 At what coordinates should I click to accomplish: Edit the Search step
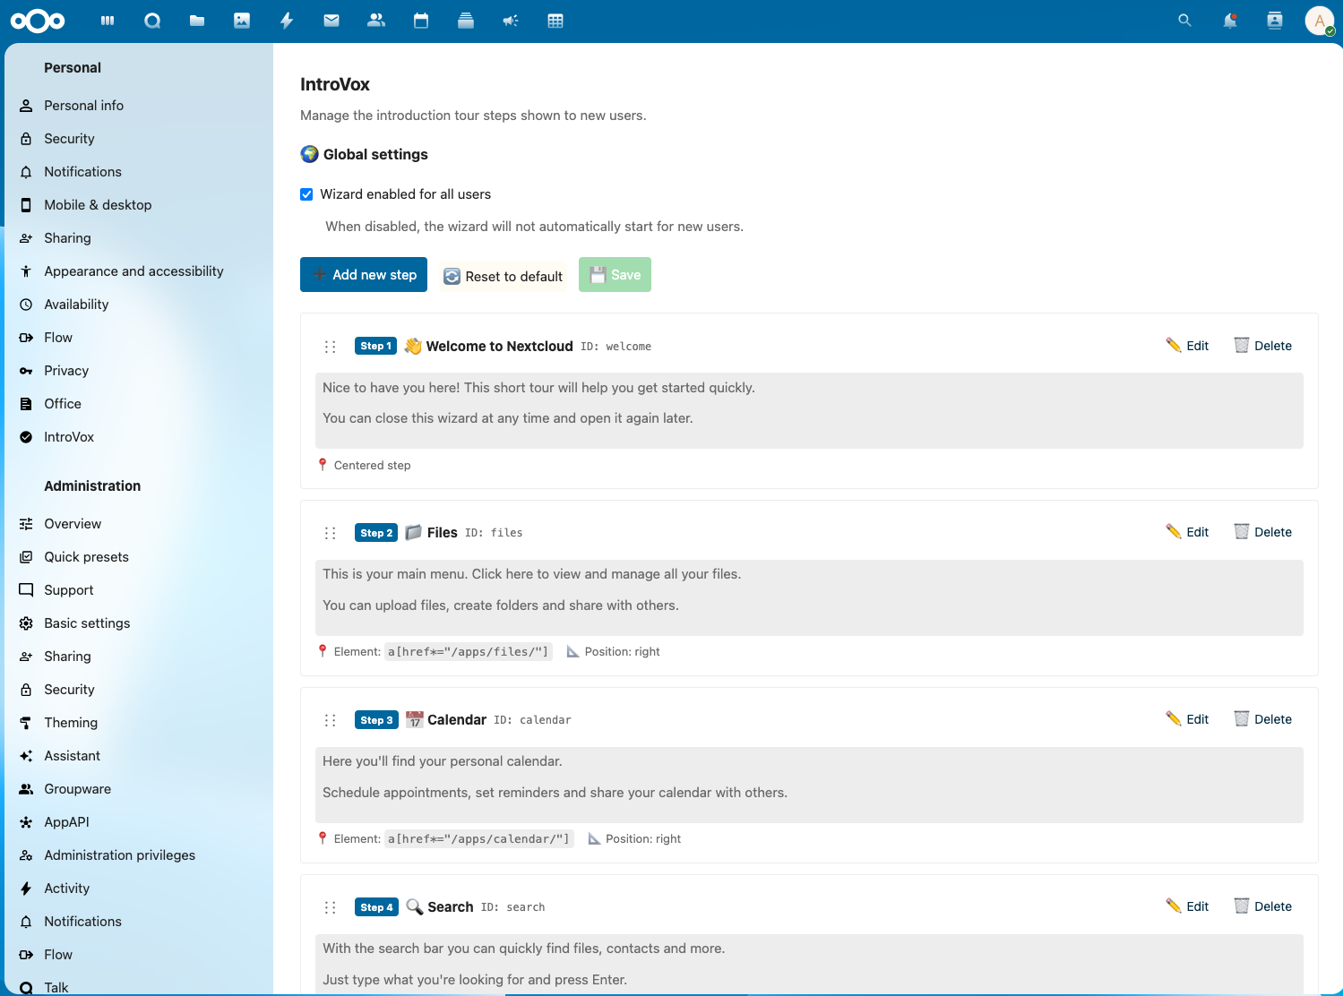tap(1187, 906)
